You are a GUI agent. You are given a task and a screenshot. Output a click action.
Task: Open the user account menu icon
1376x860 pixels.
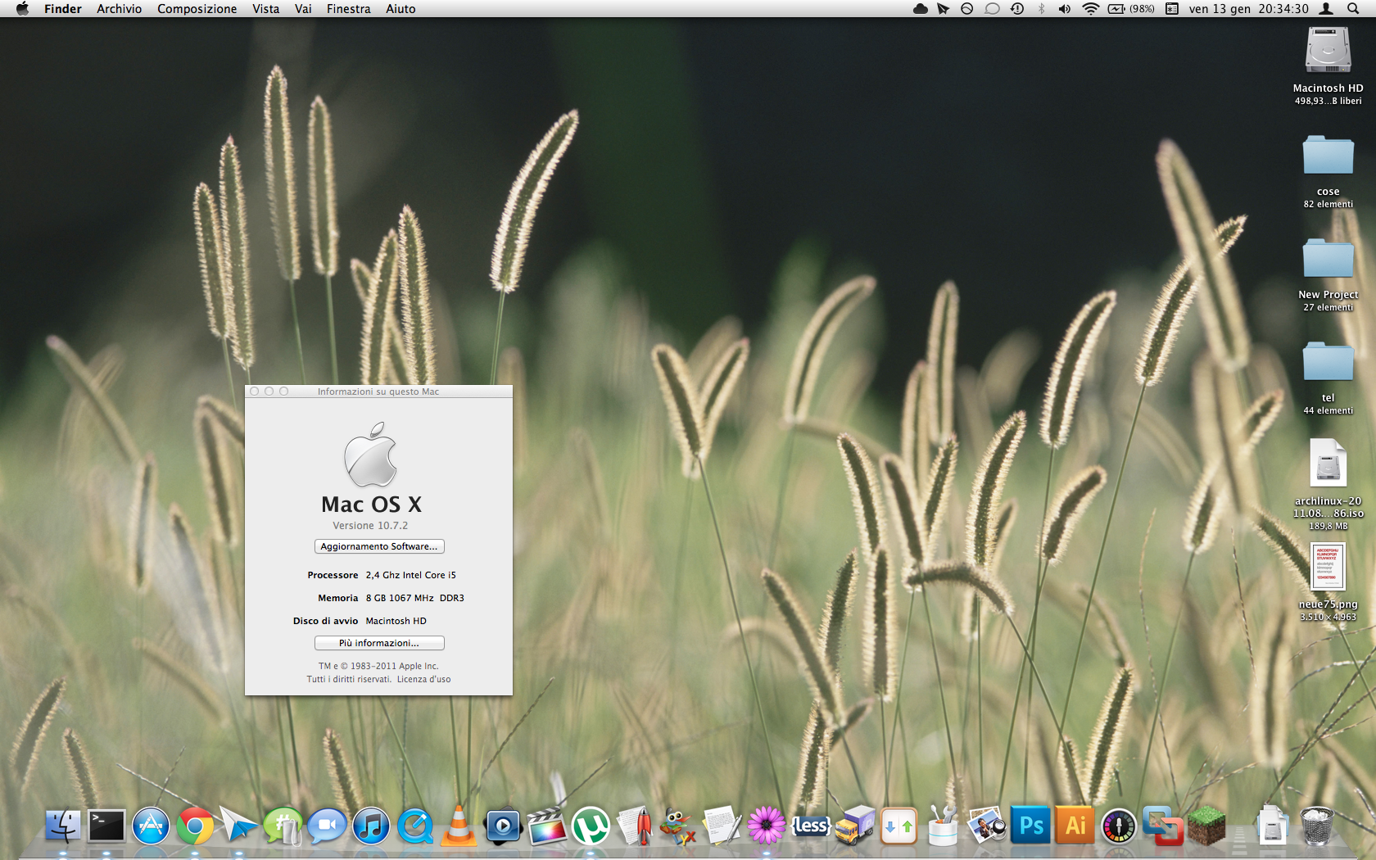[x=1326, y=8]
